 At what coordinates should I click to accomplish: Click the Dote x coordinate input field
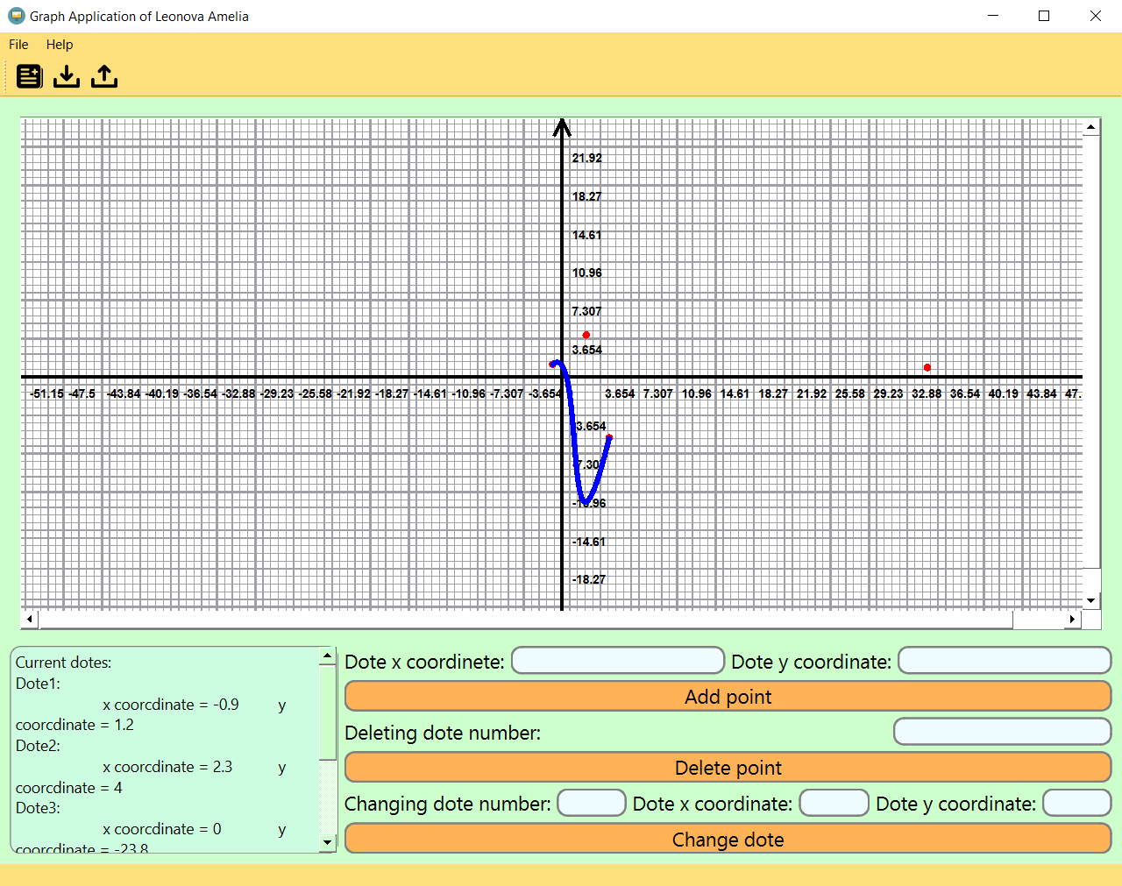[x=618, y=660]
